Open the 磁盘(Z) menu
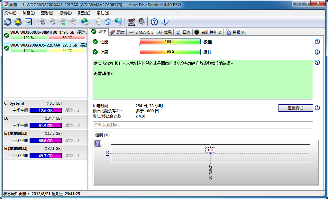This screenshot has width=328, height=199. coord(29,13)
